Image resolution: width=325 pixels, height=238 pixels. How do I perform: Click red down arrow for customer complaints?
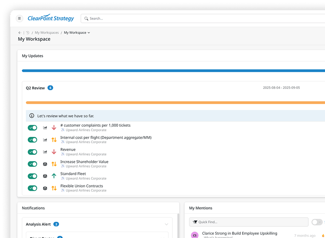[x=54, y=127]
